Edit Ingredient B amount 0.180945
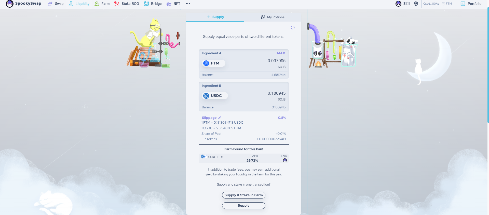 click(x=276, y=93)
